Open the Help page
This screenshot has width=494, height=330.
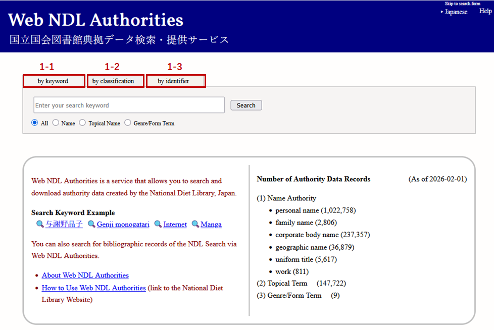[x=485, y=12]
